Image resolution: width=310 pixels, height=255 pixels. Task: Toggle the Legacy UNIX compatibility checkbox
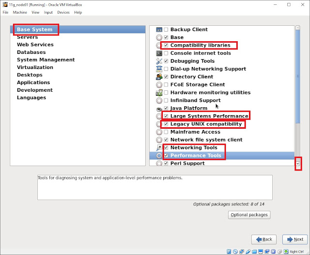(x=166, y=124)
